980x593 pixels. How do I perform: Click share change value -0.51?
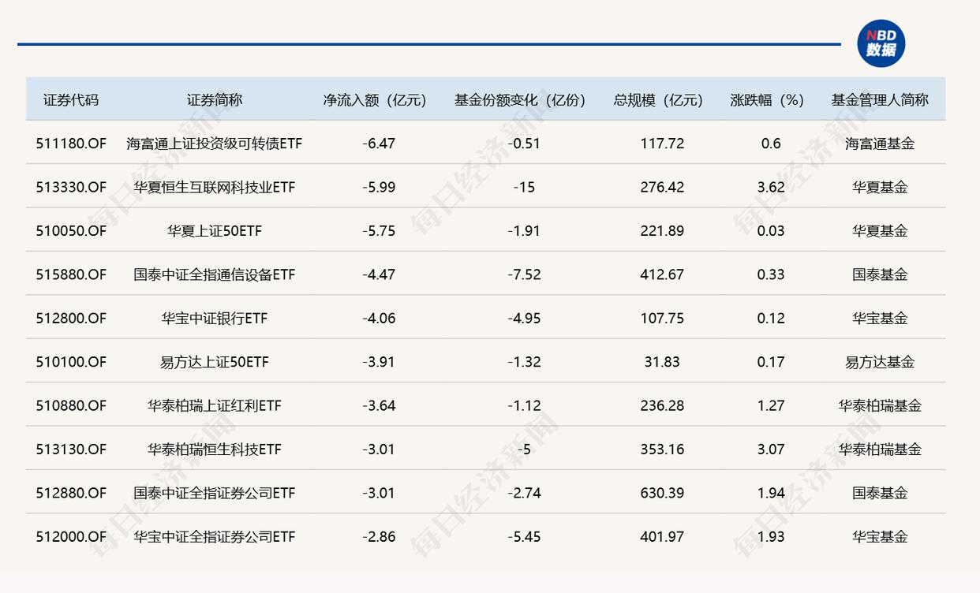(525, 144)
